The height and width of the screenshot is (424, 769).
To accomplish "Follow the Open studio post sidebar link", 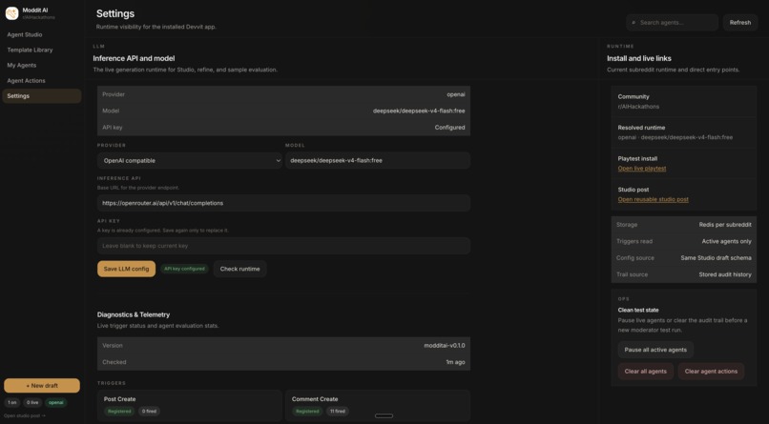I will point(25,415).
